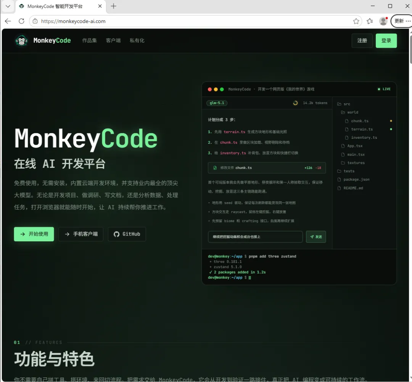Click the +126 additions count
The height and width of the screenshot is (382, 412).
point(309,168)
